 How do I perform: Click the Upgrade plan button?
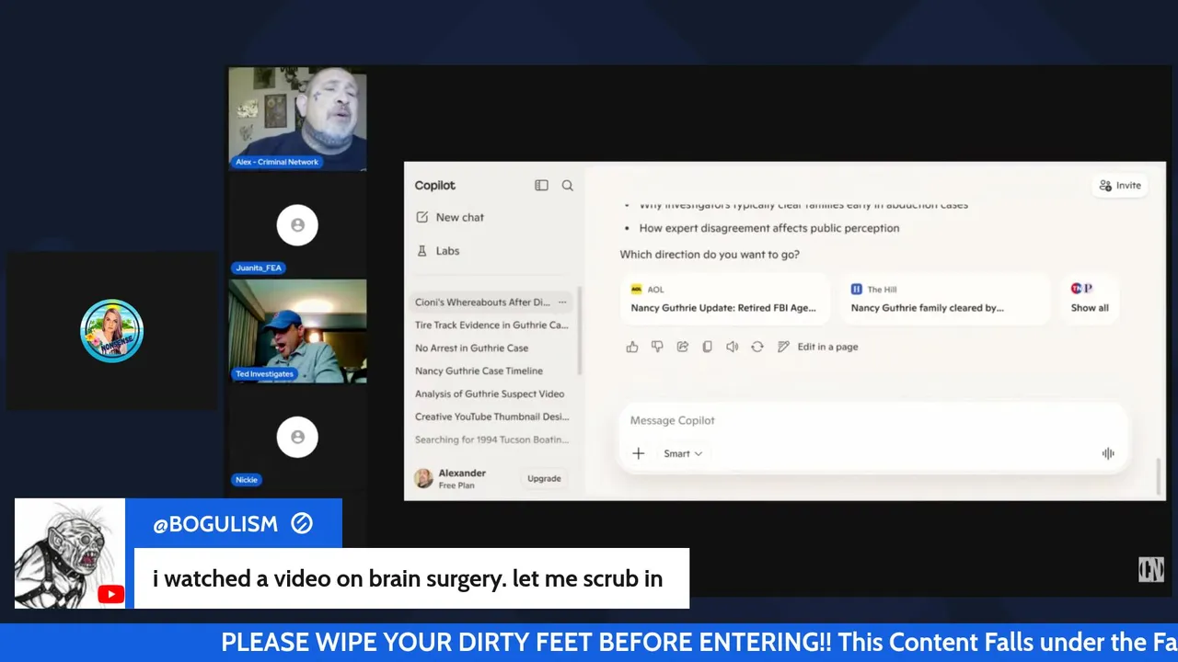[544, 478]
